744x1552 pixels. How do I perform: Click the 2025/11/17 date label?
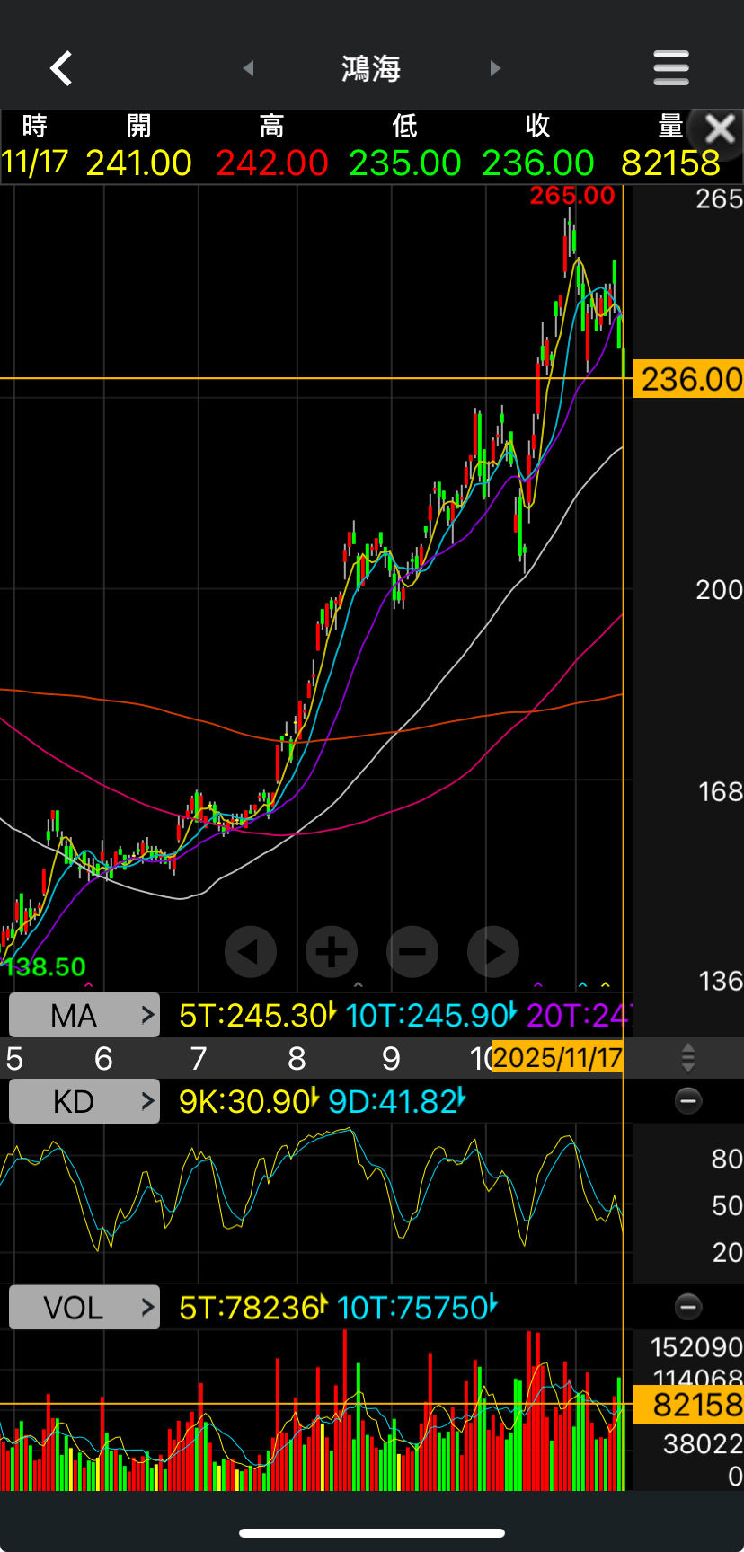coord(558,1058)
